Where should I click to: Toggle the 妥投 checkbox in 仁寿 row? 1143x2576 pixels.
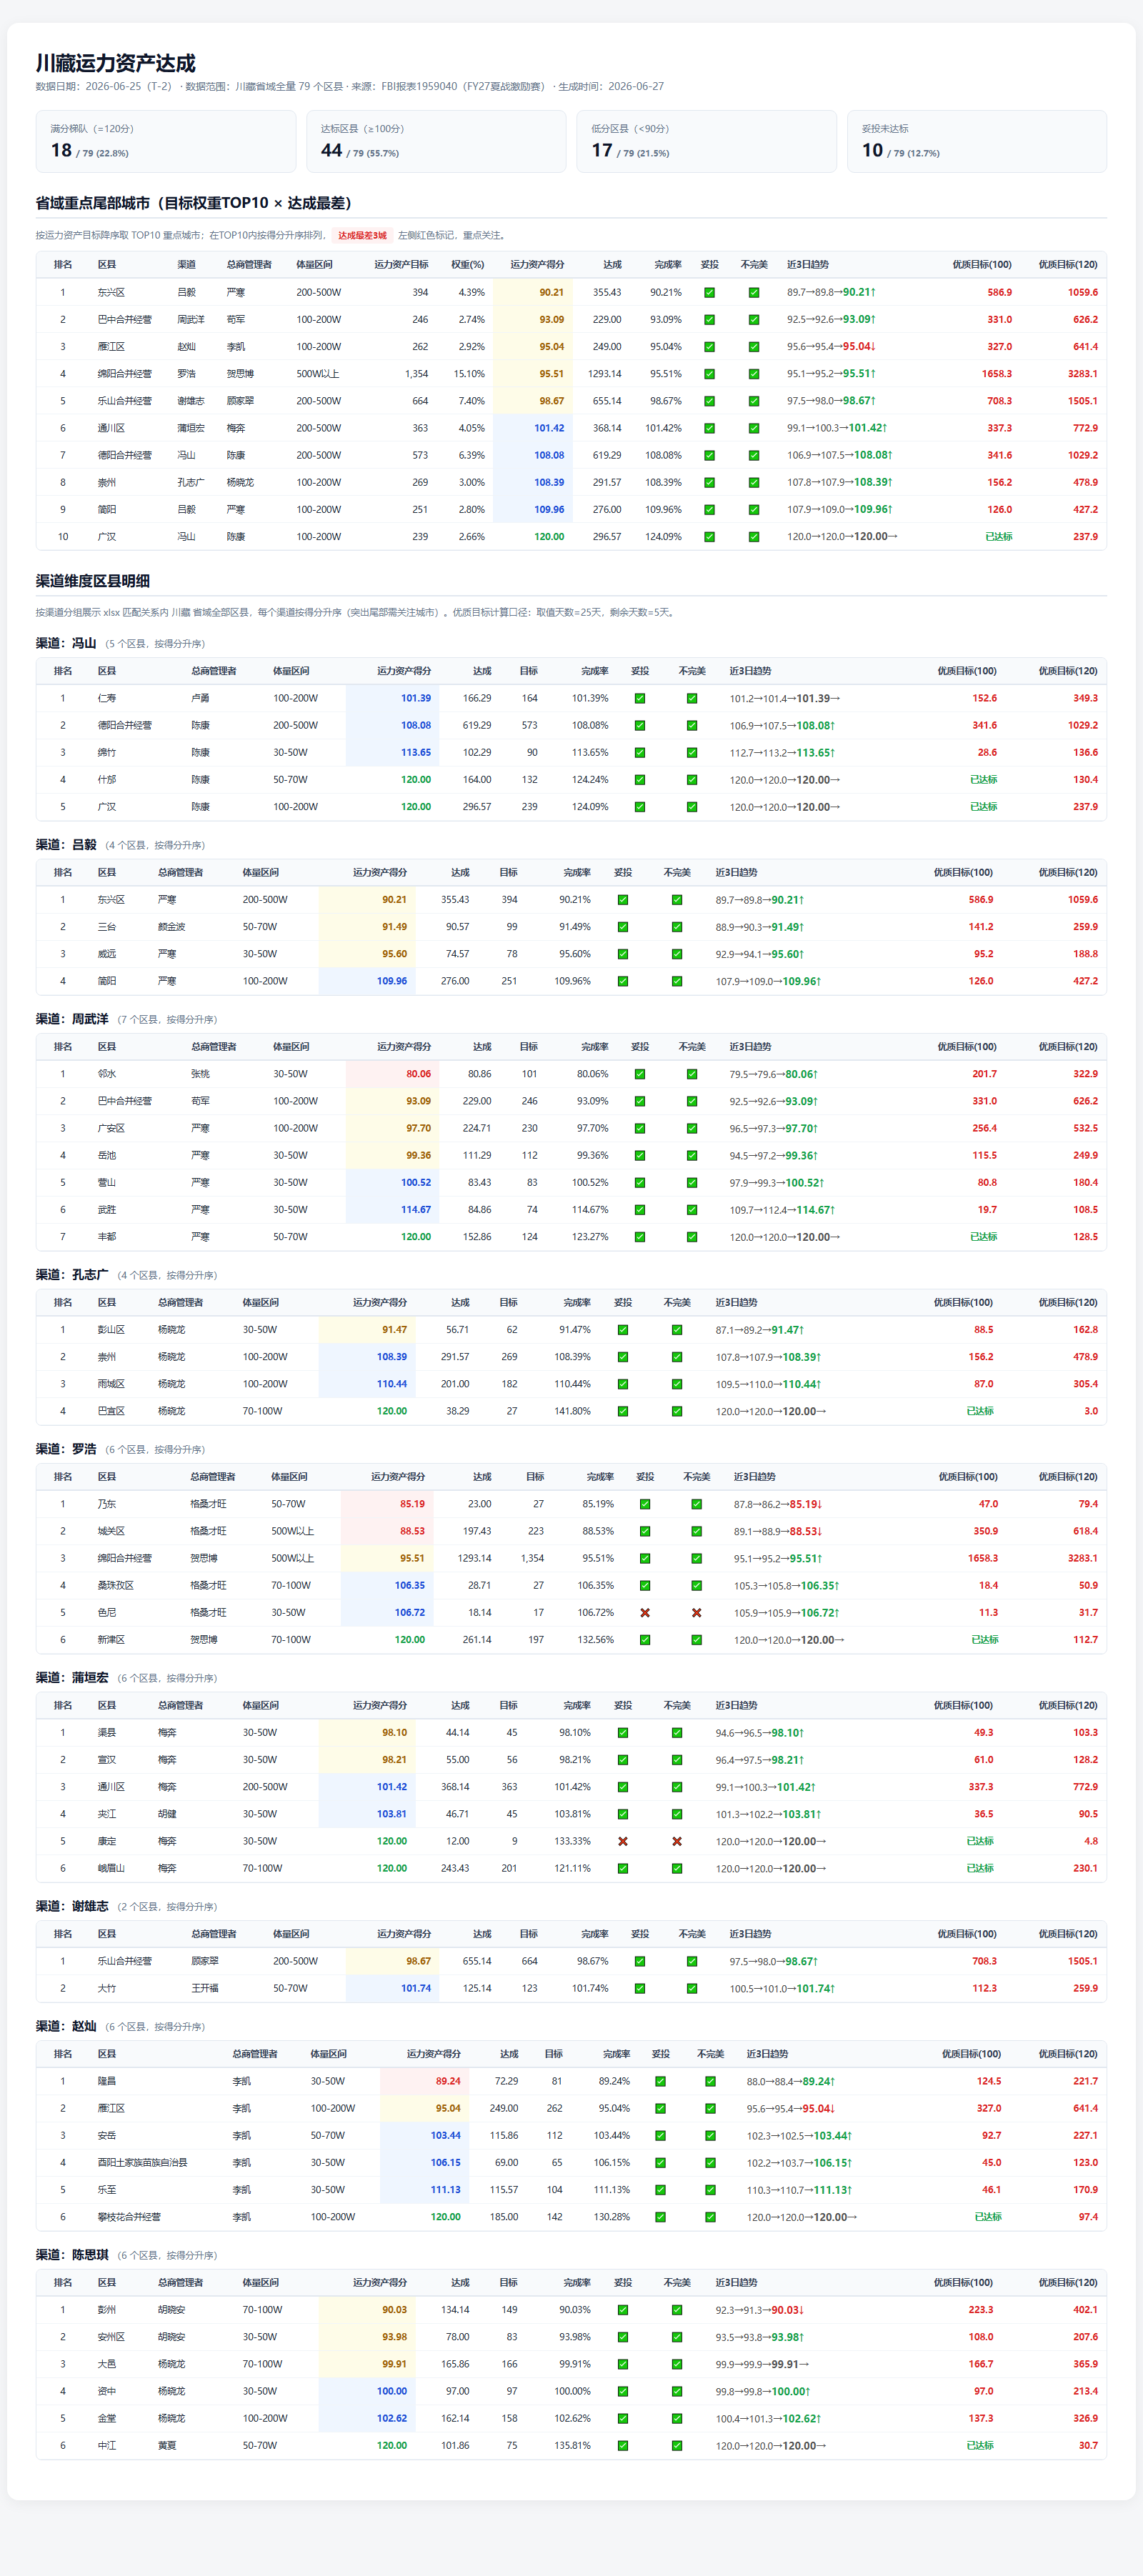point(640,698)
